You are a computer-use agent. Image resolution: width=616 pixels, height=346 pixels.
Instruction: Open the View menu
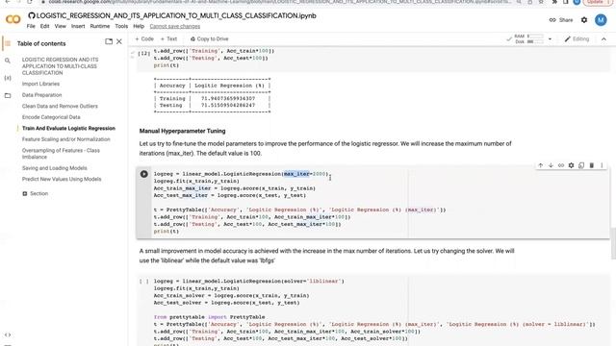coord(60,26)
